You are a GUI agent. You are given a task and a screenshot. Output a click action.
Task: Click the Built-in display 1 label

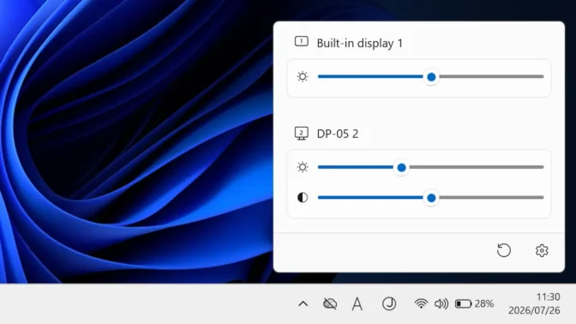[360, 44]
